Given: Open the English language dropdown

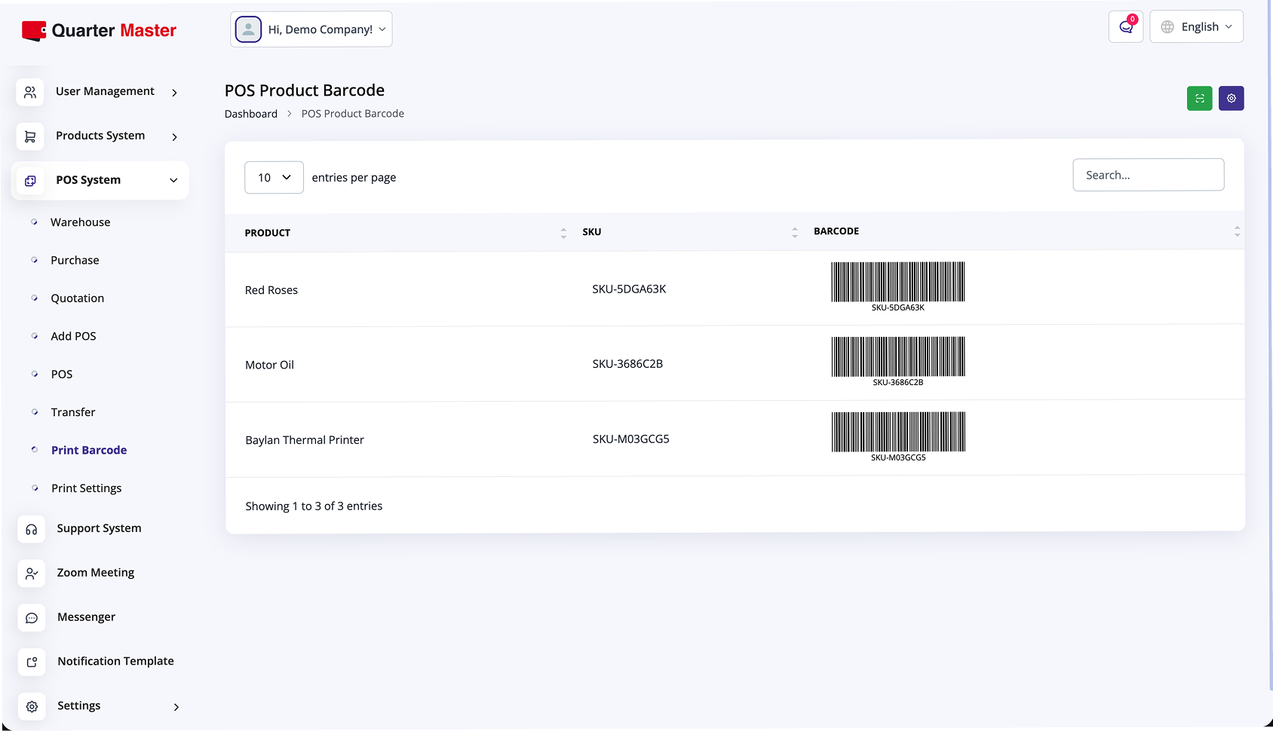Looking at the screenshot, I should click(1196, 27).
